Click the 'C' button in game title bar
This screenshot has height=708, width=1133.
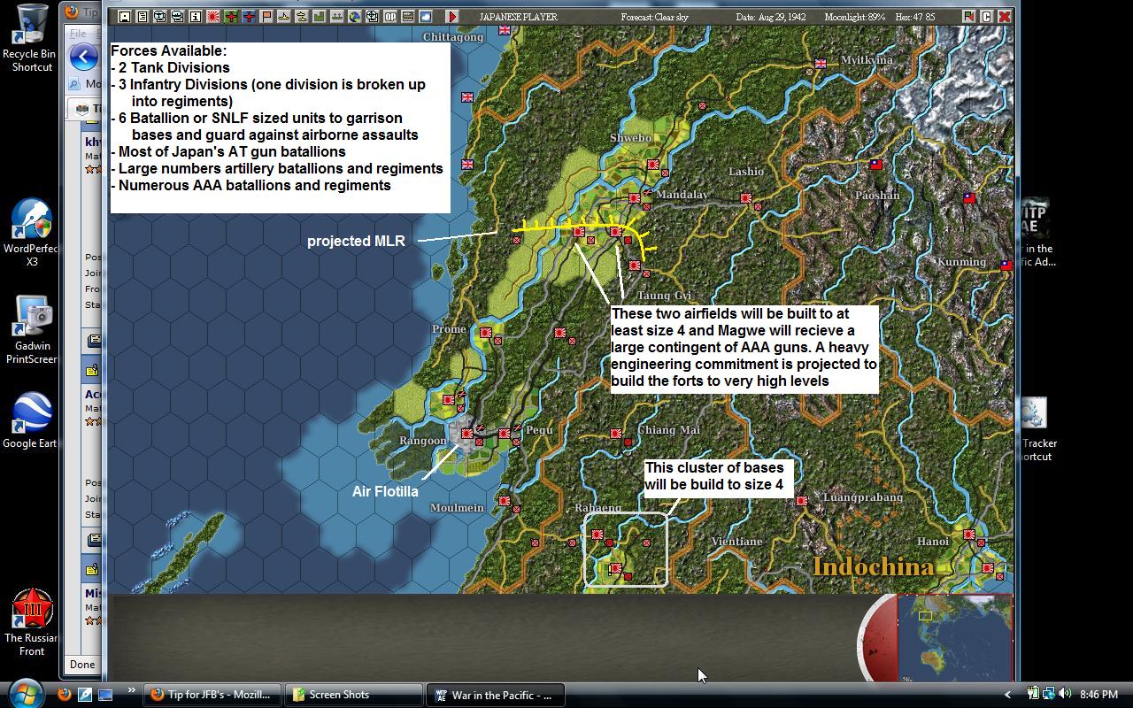click(986, 16)
